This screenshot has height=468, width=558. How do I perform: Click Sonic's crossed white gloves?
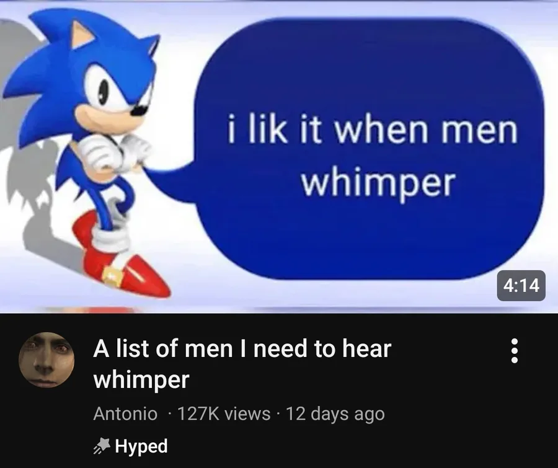(x=114, y=151)
